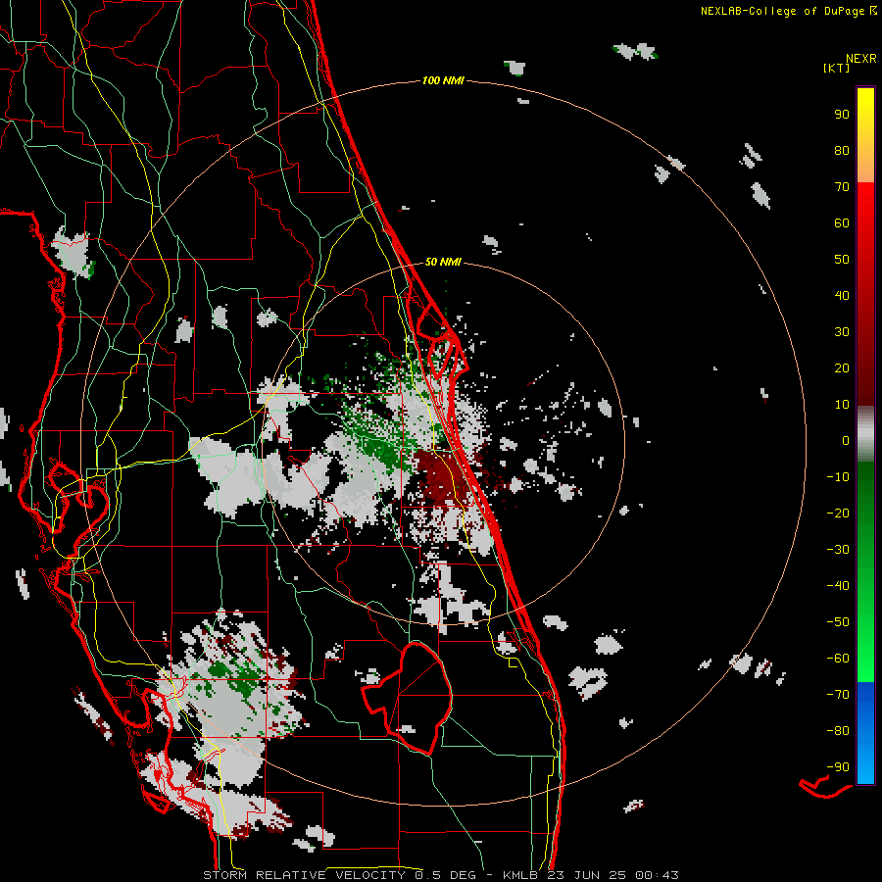The image size is (882, 882).
Task: Click the -30 value on the velocity scale
Action: pos(838,550)
